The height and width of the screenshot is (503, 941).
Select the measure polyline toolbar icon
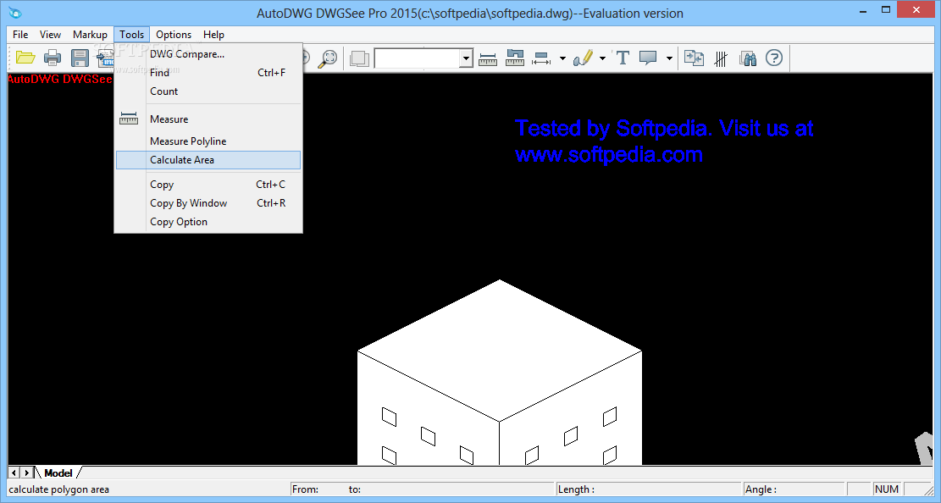point(514,58)
